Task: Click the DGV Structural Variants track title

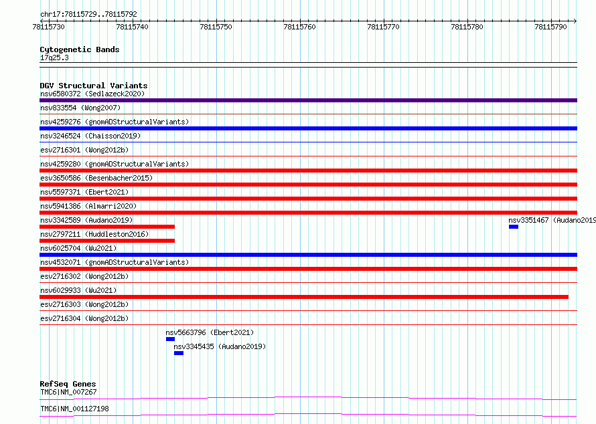Action: click(94, 86)
